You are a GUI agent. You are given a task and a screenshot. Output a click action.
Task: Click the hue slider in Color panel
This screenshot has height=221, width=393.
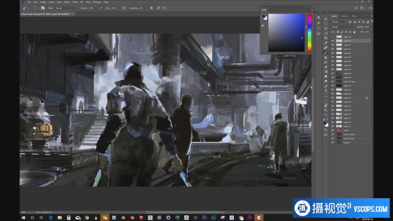coord(309,33)
